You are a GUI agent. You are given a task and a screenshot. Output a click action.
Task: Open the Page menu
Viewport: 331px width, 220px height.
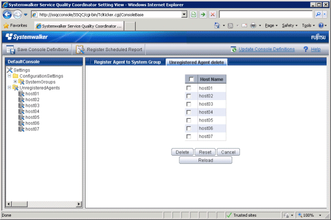click(271, 25)
